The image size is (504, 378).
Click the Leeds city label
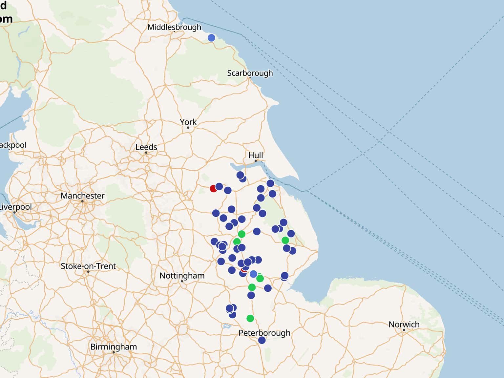[146, 147]
